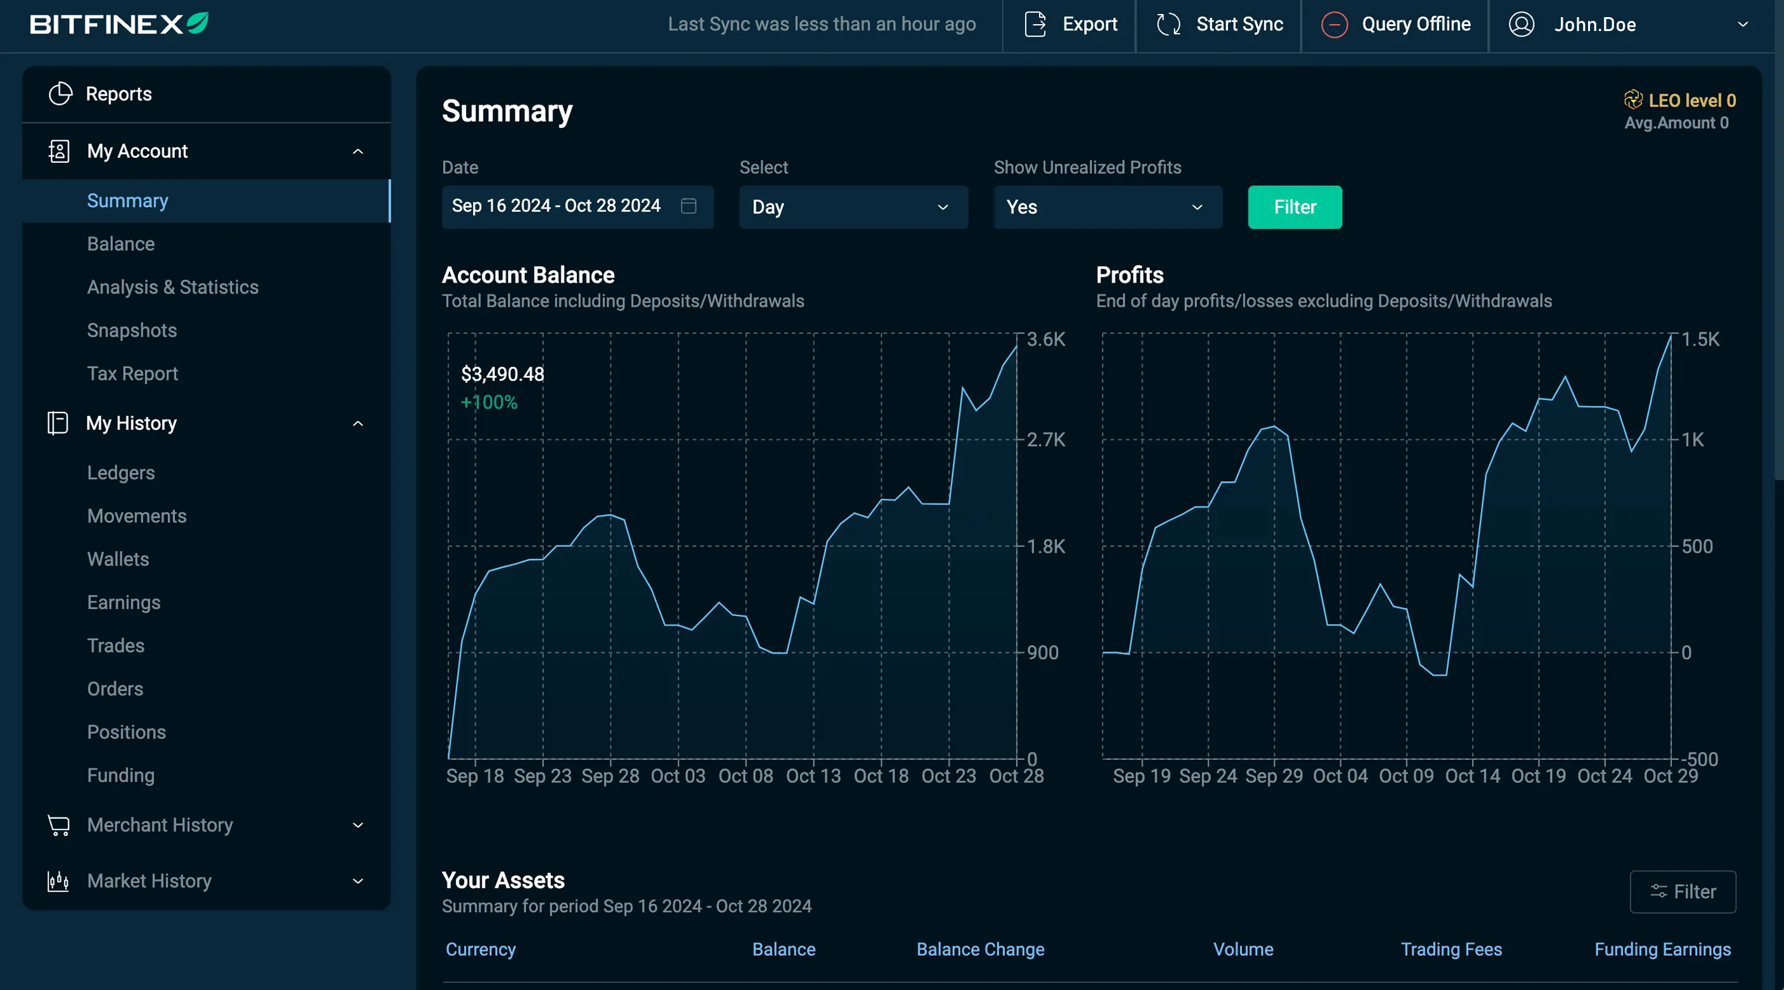Click the Reports pie chart icon
This screenshot has width=1784, height=990.
pyautogui.click(x=60, y=94)
